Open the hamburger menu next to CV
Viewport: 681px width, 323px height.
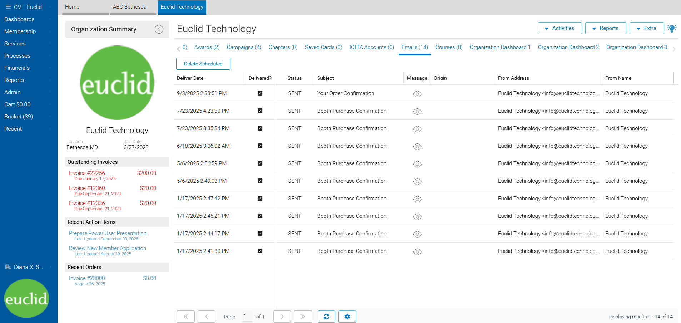8,7
